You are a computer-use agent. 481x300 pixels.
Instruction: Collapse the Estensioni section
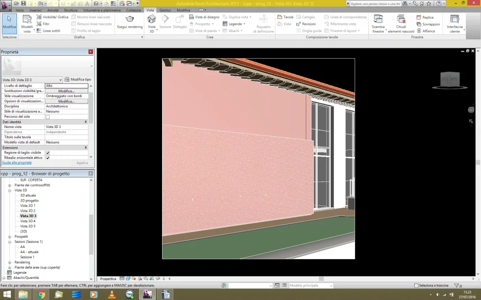[85, 148]
